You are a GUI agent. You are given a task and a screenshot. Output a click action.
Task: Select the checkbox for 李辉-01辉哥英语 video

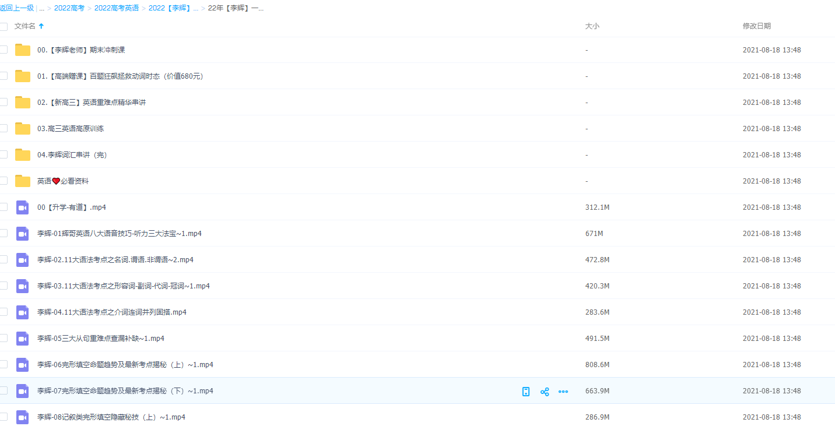3,233
